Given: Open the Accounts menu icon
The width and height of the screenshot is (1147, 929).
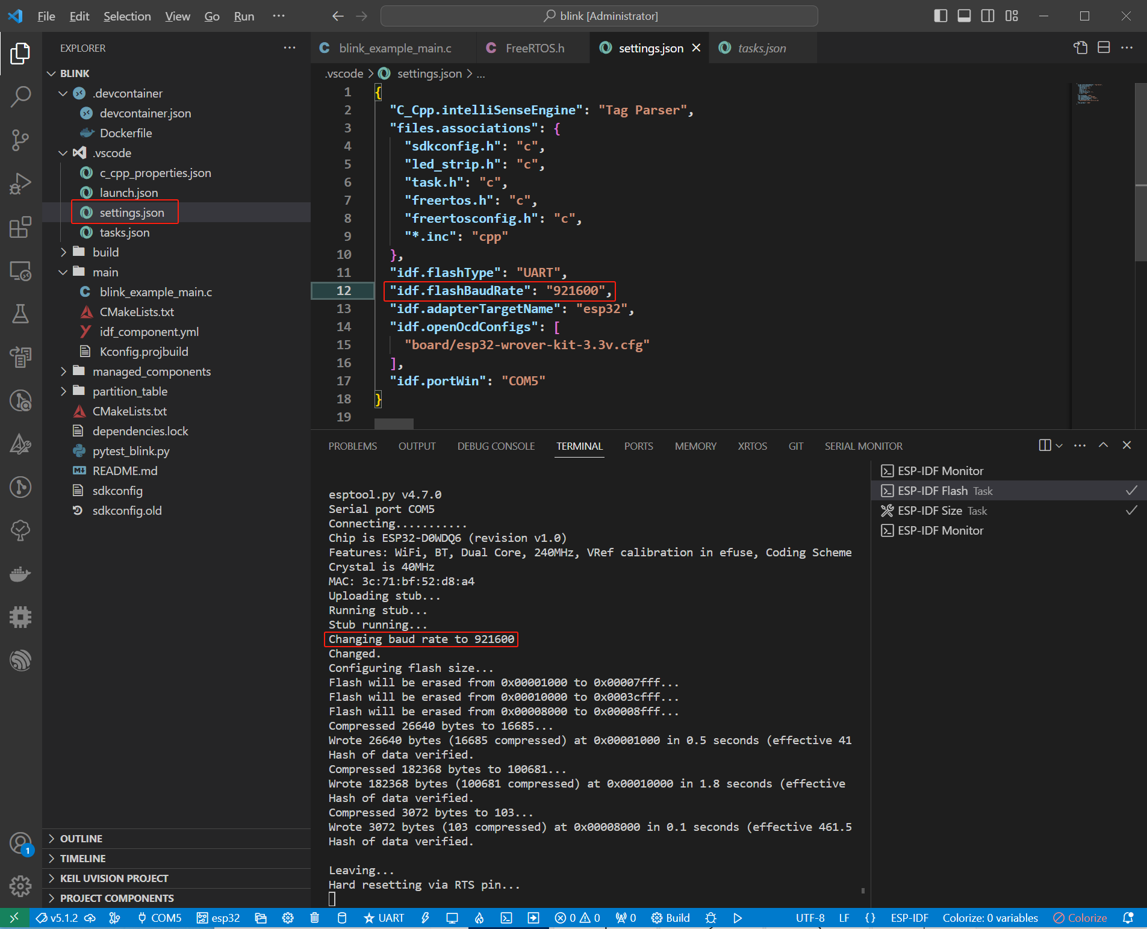Looking at the screenshot, I should 20,843.
